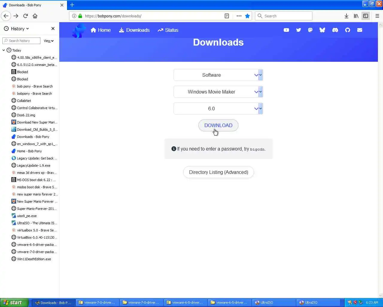The width and height of the screenshot is (383, 307).
Task: Click the DOWNLOAD button
Action: point(218,125)
